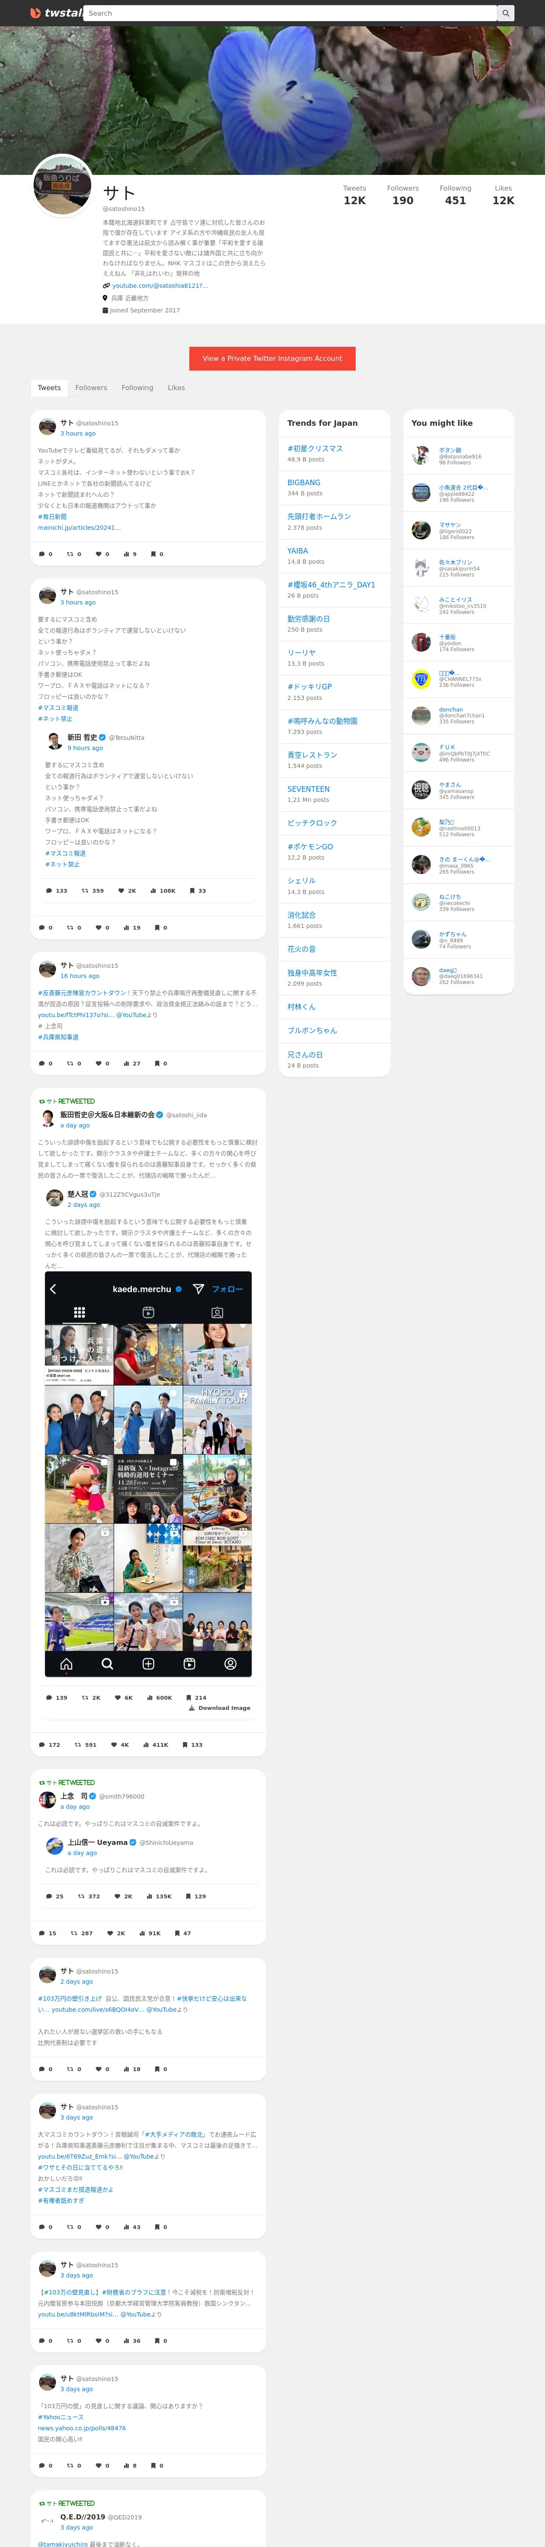Click the verified badge beside 新田 哲史

[102, 738]
